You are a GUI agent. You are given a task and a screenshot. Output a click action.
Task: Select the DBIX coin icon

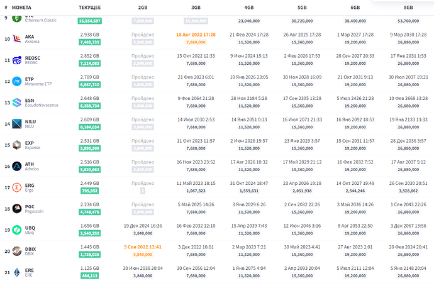(x=17, y=251)
